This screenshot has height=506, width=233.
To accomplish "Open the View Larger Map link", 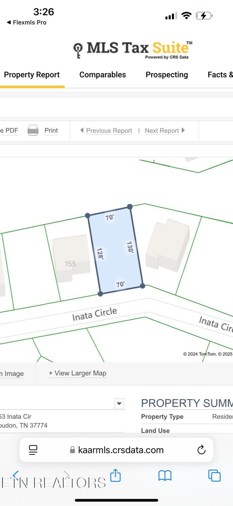I will pyautogui.click(x=77, y=373).
